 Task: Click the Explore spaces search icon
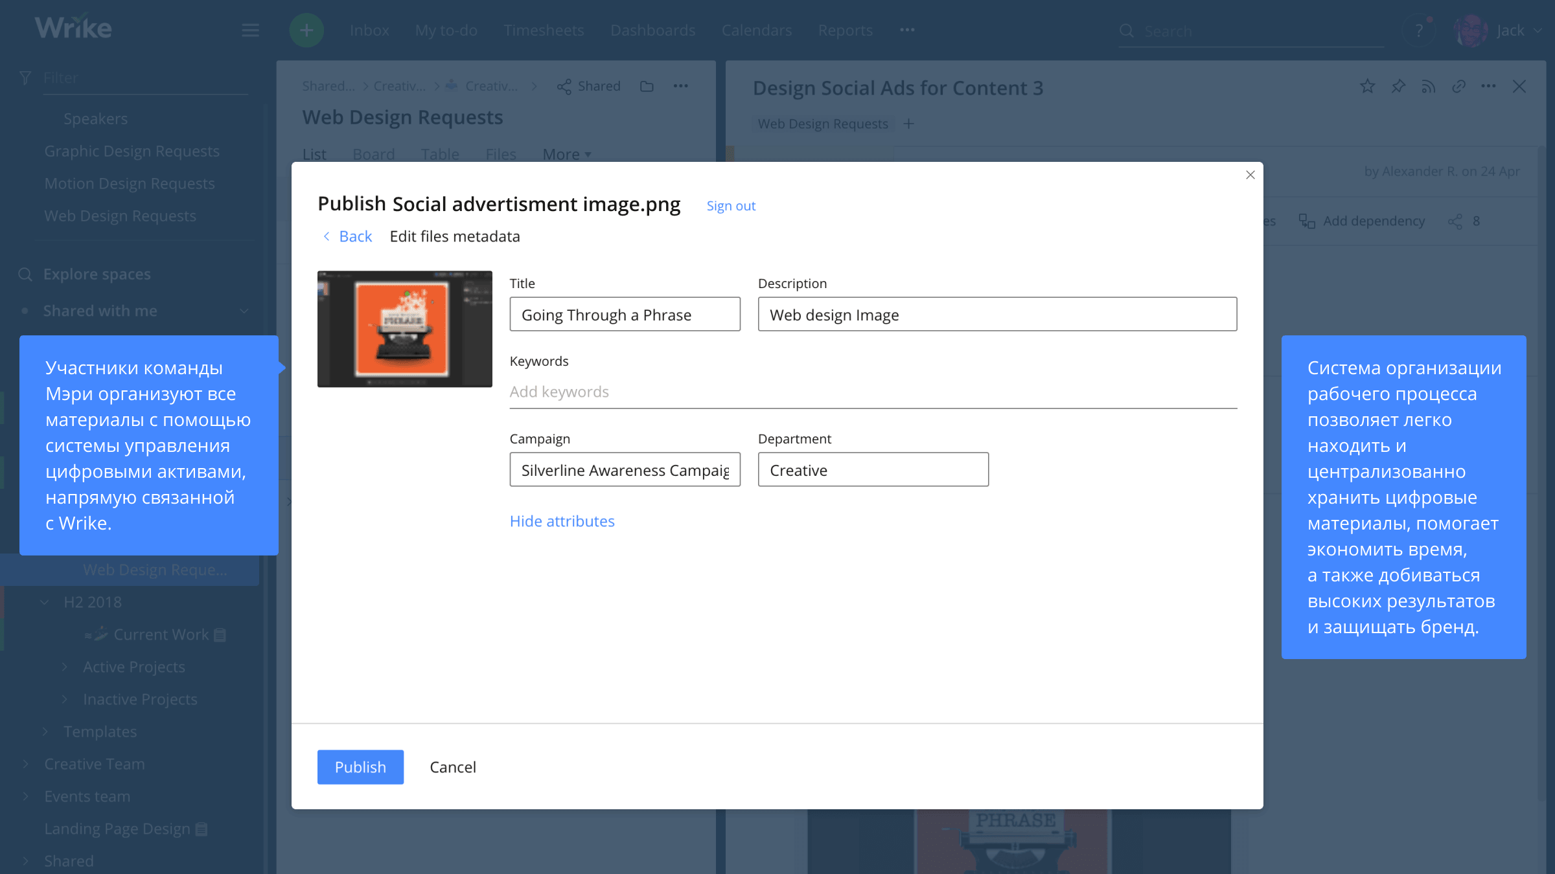25,275
